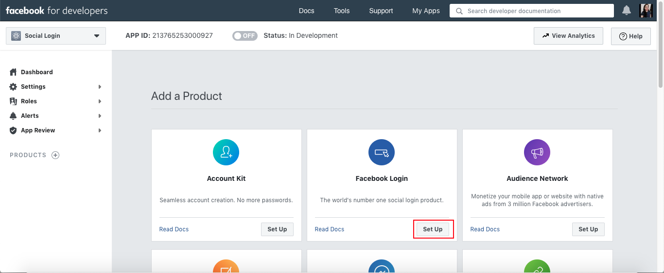Click the Search developer documentation field
This screenshot has height=273, width=664.
(x=532, y=11)
